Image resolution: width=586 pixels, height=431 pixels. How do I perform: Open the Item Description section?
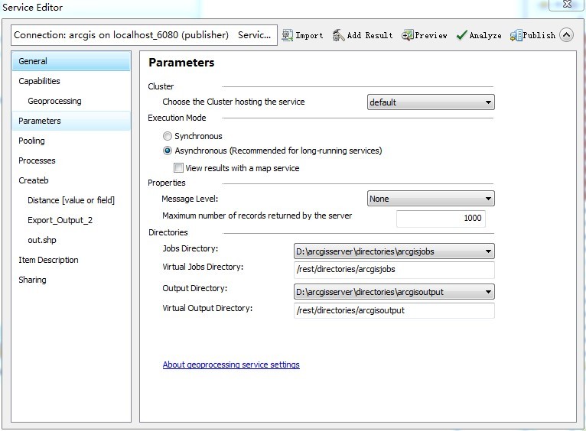tap(71, 260)
